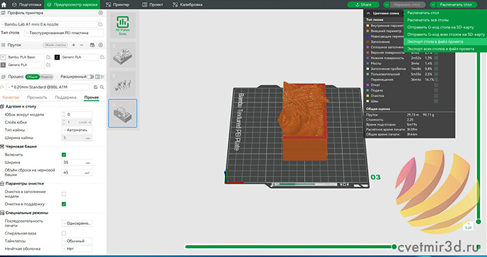
Task: Switch to the Калибровка tab
Action: coord(188,5)
